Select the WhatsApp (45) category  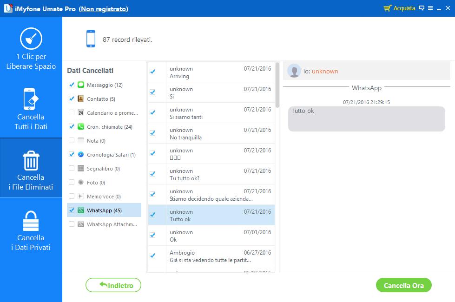[104, 210]
